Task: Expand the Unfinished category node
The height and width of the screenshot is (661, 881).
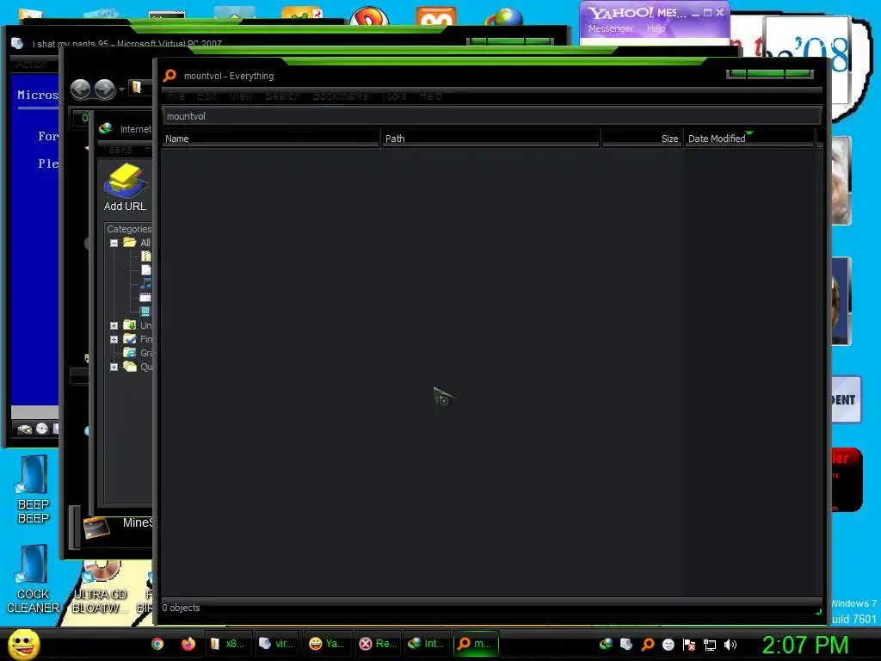Action: [x=114, y=325]
